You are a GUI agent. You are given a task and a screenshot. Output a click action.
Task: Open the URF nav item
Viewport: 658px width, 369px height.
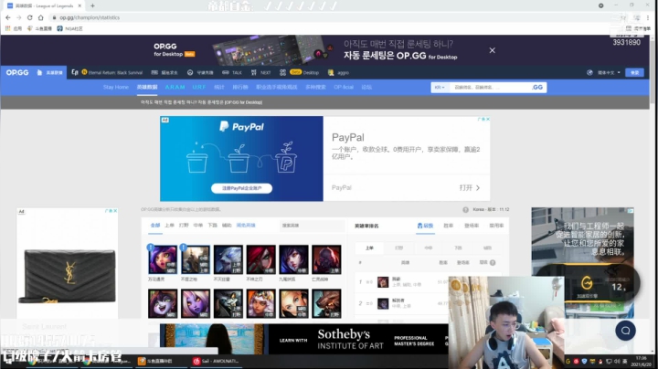199,87
